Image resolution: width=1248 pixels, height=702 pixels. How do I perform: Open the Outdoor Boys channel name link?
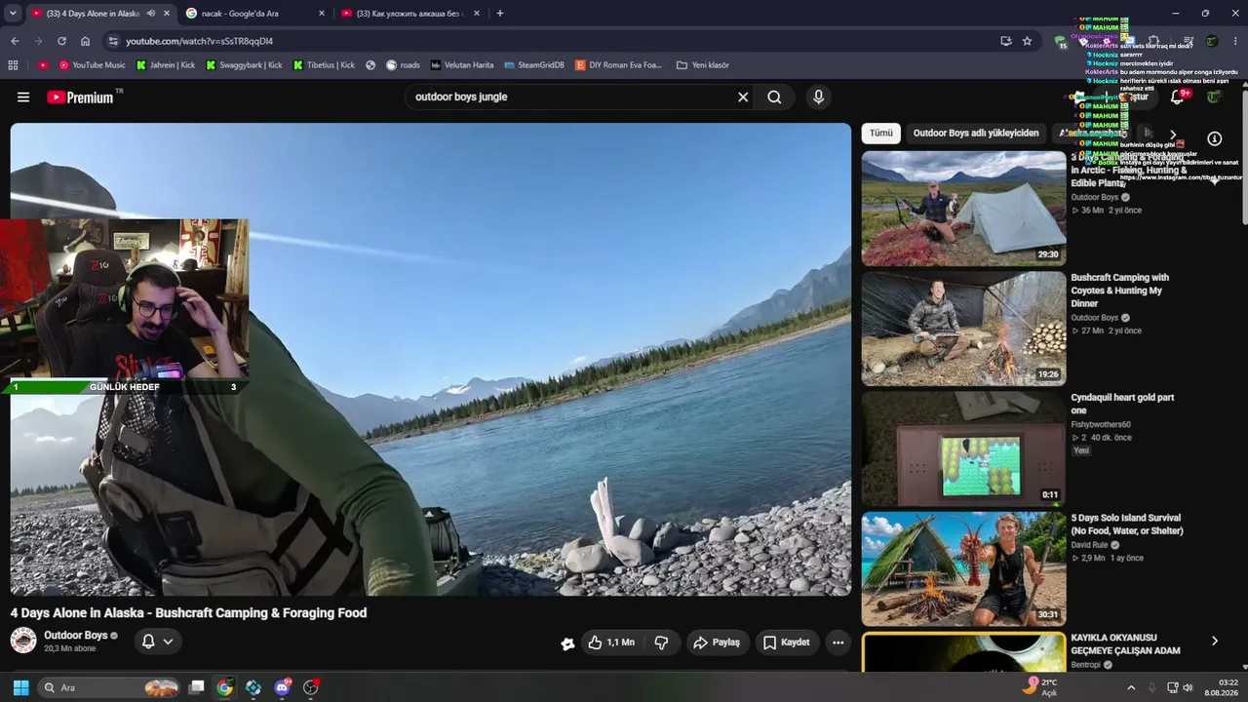coord(76,636)
